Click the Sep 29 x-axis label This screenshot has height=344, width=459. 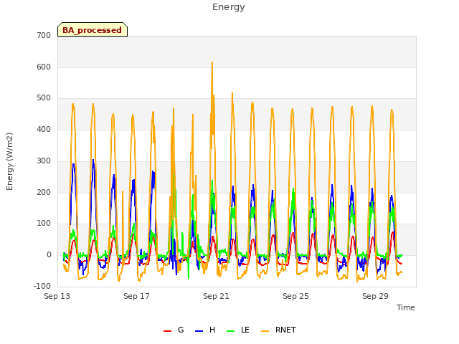click(x=375, y=296)
